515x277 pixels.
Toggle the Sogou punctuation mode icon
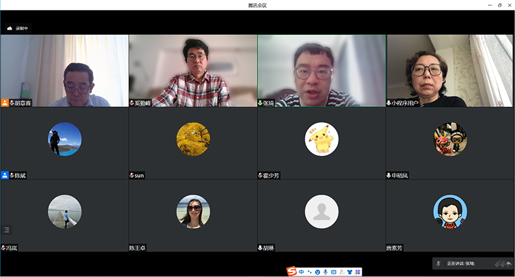pos(310,272)
